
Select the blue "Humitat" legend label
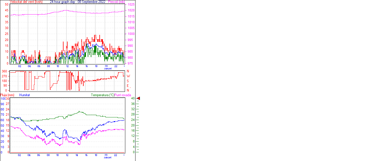click(x=24, y=95)
